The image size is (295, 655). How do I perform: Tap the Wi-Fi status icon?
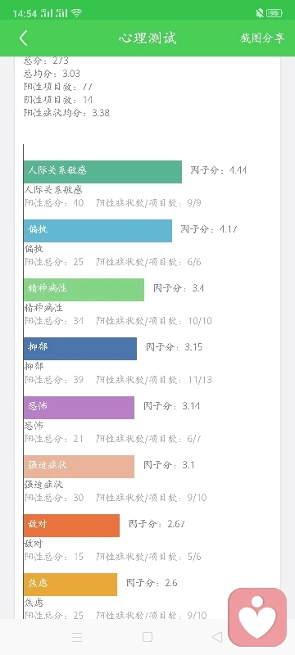click(76, 13)
